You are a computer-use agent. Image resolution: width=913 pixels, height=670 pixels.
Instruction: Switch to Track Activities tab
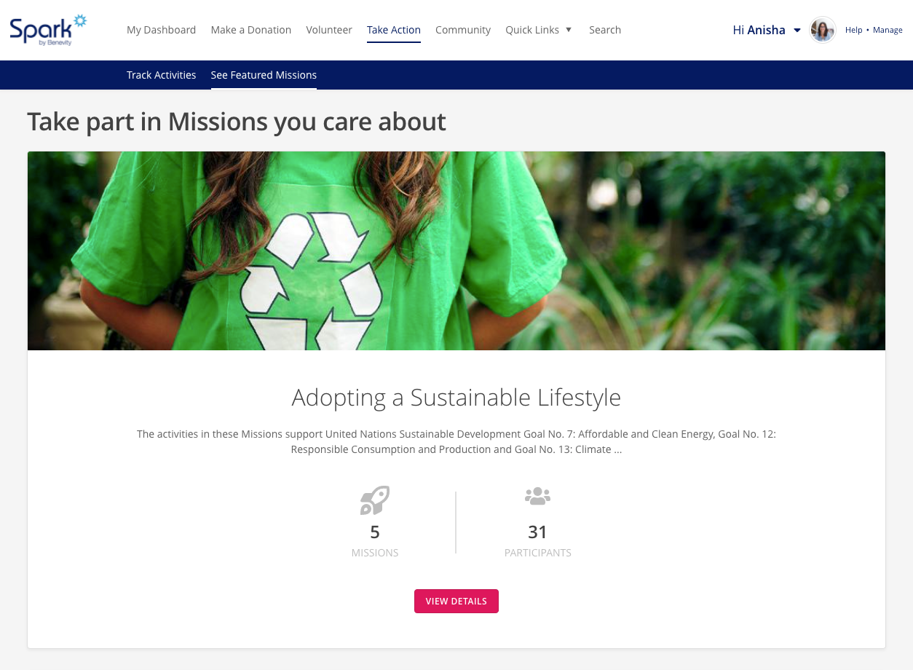[x=161, y=75]
